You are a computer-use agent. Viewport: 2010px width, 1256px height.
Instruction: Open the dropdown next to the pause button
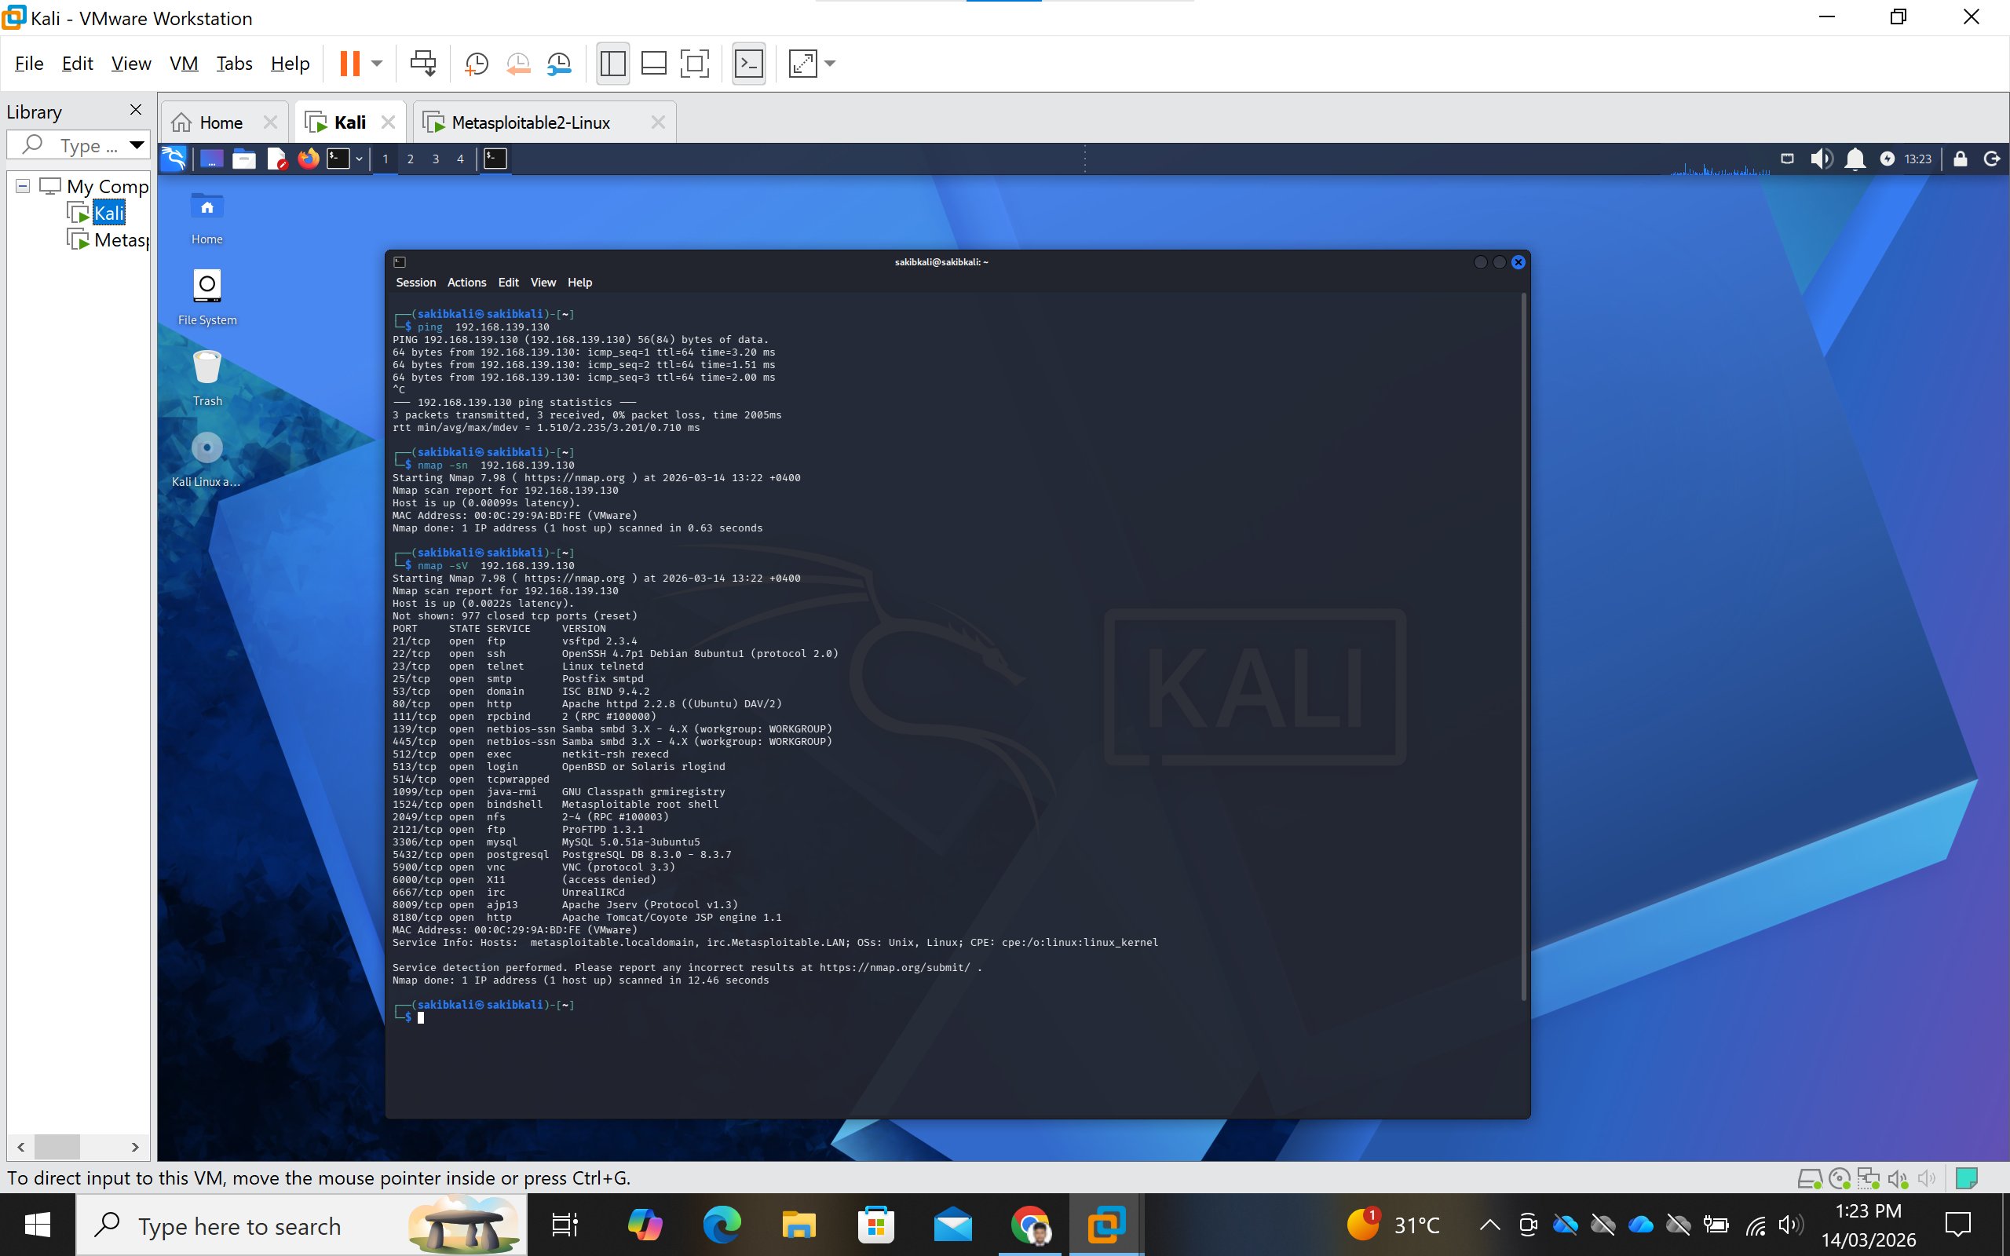[x=377, y=64]
